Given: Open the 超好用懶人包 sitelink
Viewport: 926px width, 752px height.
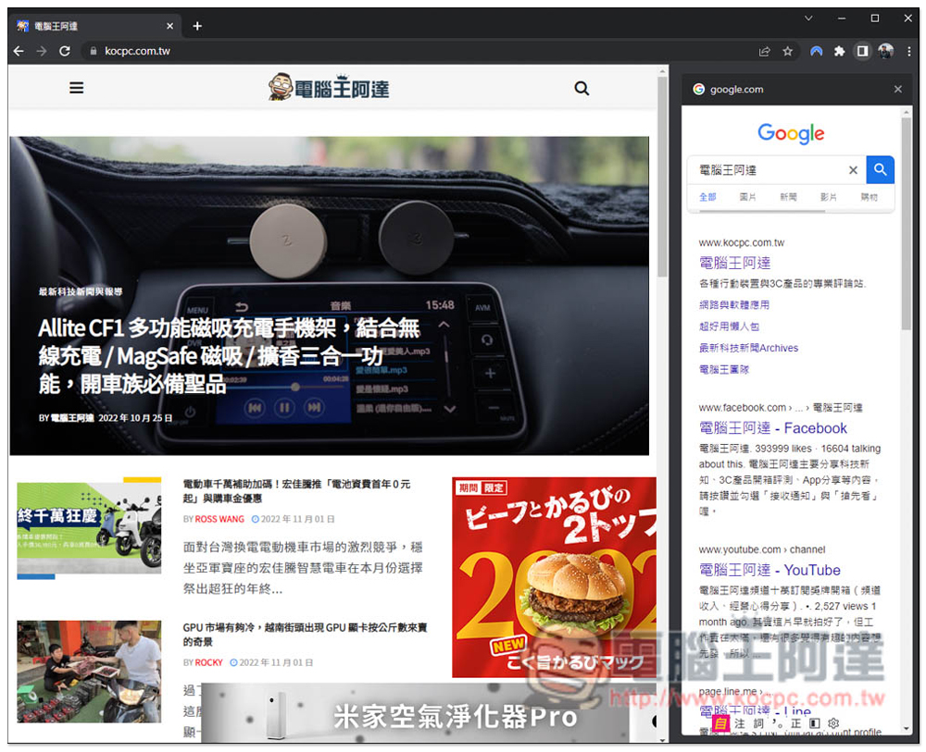Looking at the screenshot, I should coord(729,327).
